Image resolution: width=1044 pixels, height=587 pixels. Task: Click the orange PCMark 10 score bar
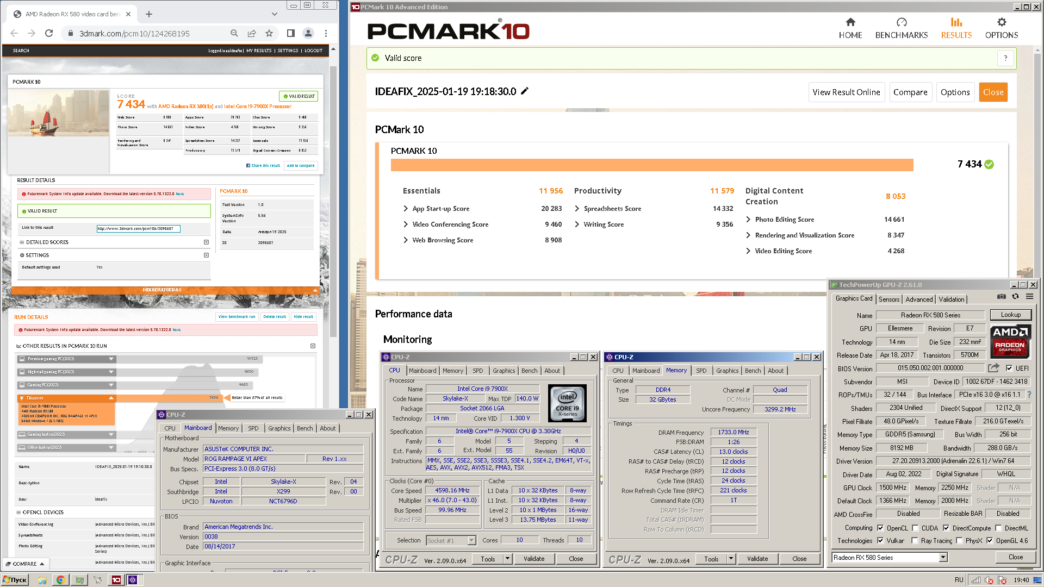(652, 165)
